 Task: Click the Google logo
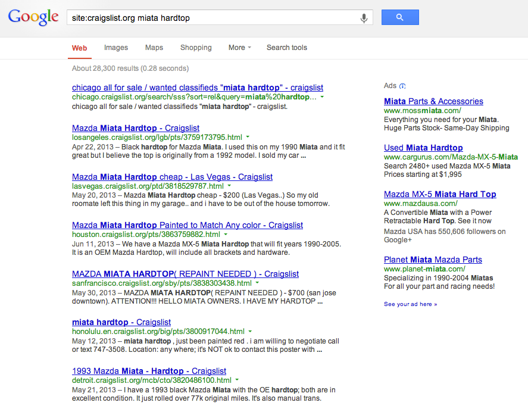click(33, 17)
